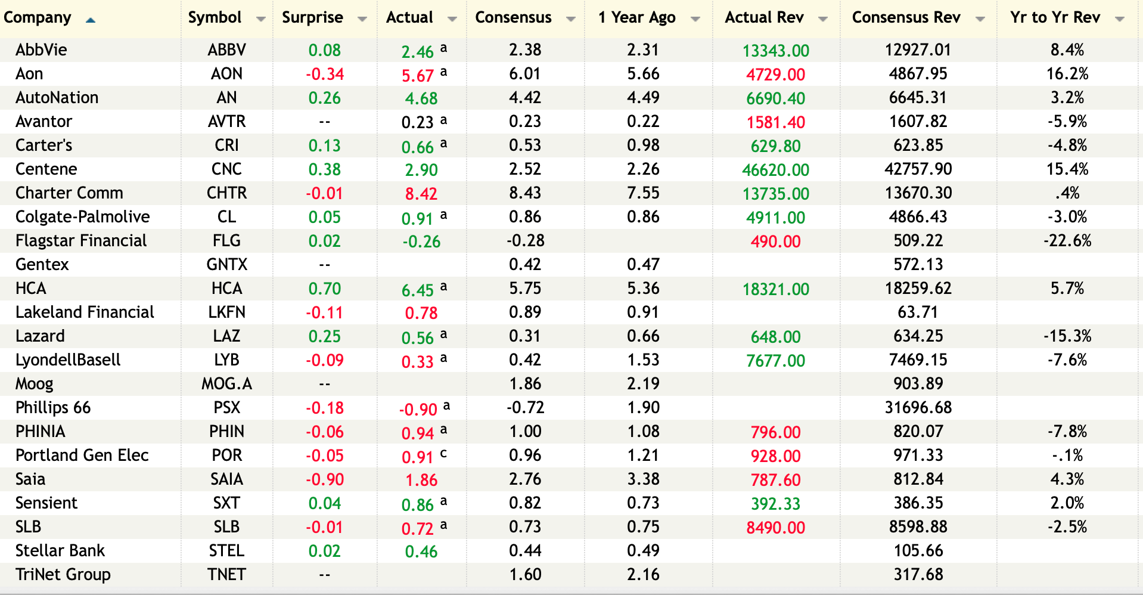
Task: Sort by the Surprise column header
Action: click(x=312, y=18)
